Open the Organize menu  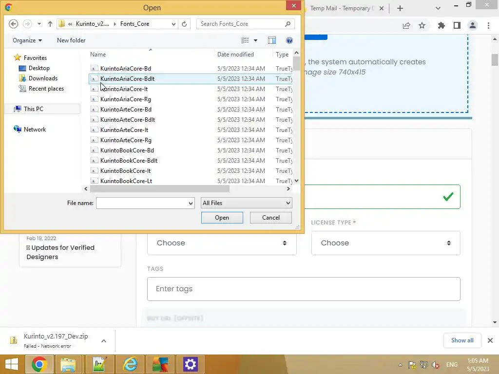point(27,40)
